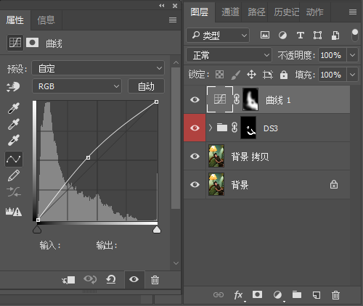Add a layer mask from layers footer
Image resolution: width=363 pixels, height=306 pixels.
click(x=257, y=294)
